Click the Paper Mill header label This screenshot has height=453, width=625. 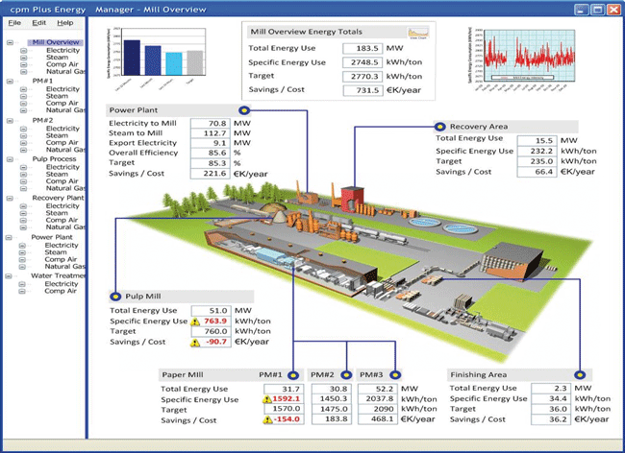tap(183, 374)
